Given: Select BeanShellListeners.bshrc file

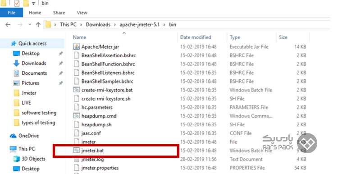Looking at the screenshot, I should (108, 73).
